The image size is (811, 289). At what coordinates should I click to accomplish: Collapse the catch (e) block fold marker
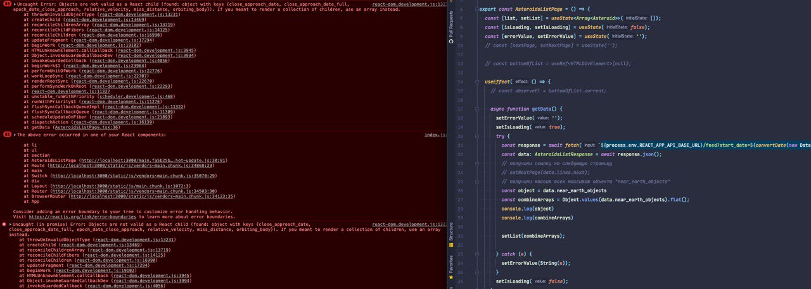tap(476, 254)
